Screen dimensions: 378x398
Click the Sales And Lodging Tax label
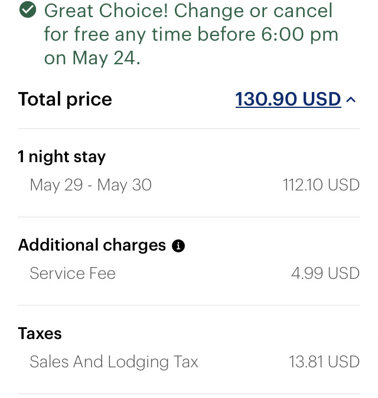(114, 362)
